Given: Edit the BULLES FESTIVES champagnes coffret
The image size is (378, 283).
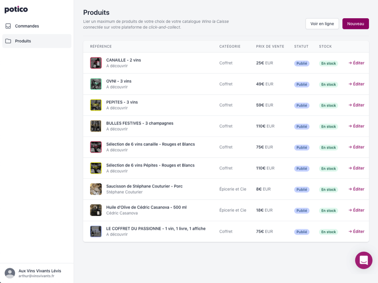Looking at the screenshot, I should 356,126.
